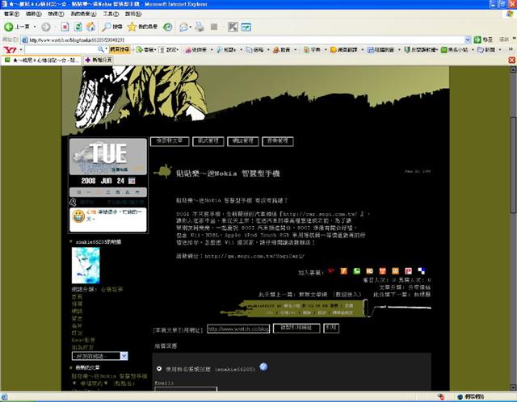The image size is (517, 402).
Task: Select the reply with account radio button
Action: tap(159, 369)
